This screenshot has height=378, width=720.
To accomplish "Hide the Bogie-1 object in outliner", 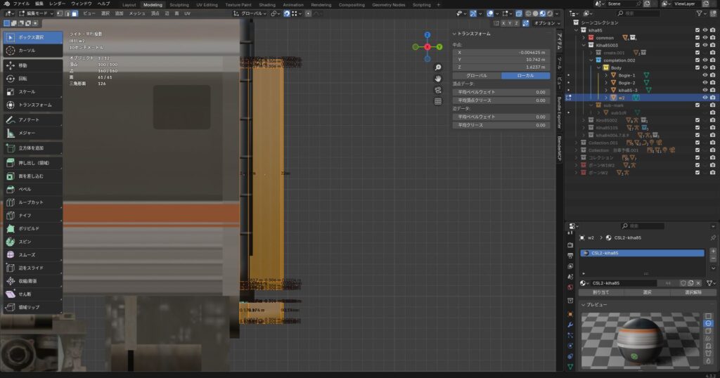I will tap(705, 75).
